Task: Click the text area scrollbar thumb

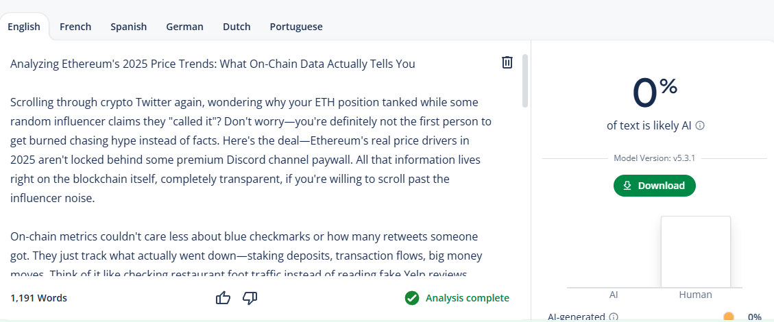Action: 525,81
